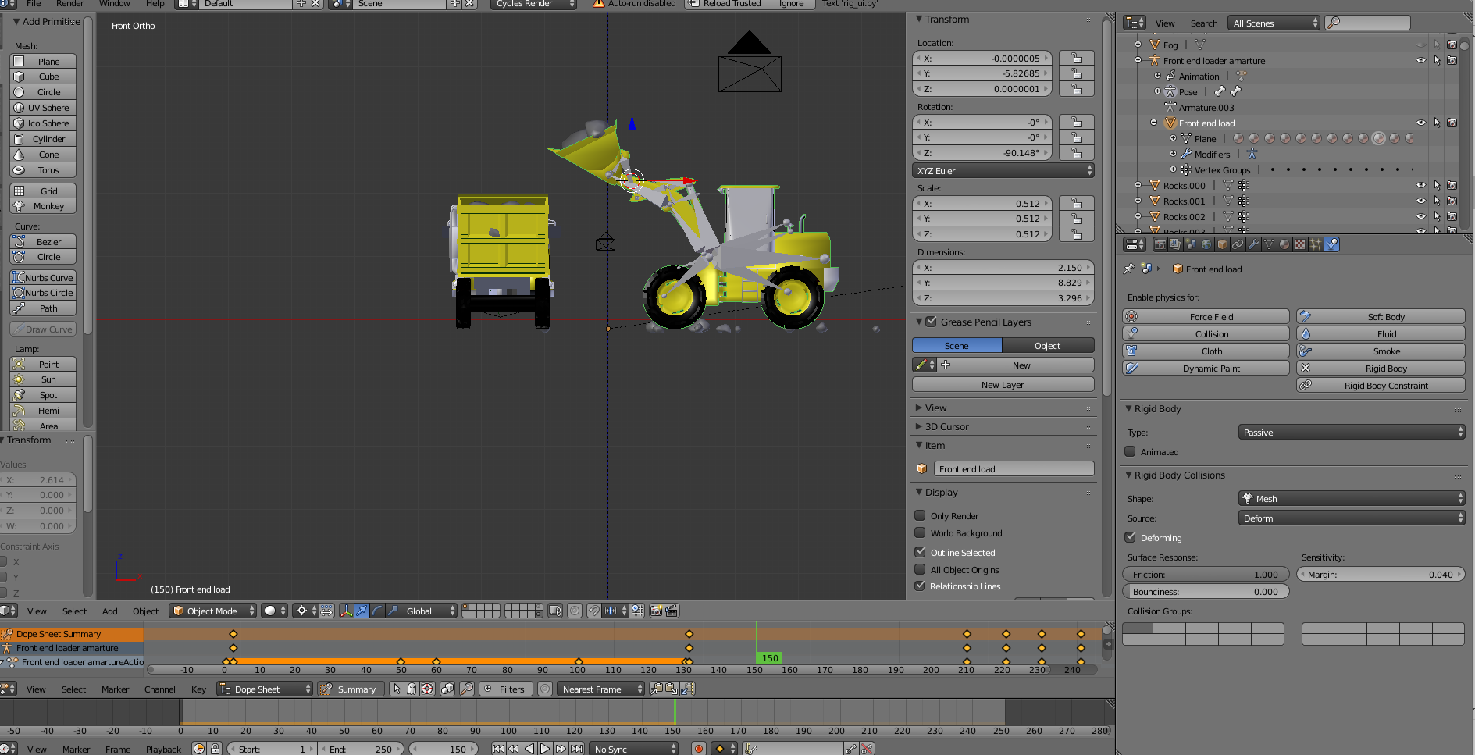Uncheck Relationship Lines

point(920,586)
